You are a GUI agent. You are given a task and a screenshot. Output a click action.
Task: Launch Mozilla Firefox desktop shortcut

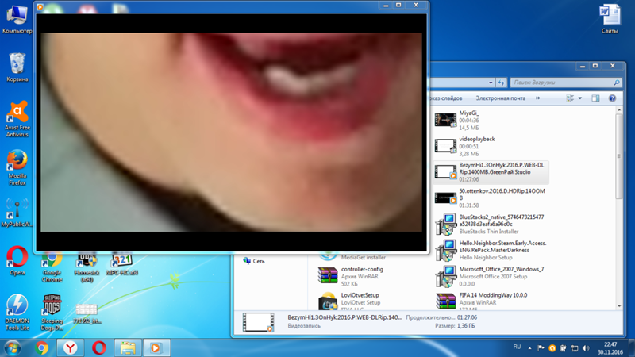pyautogui.click(x=17, y=168)
